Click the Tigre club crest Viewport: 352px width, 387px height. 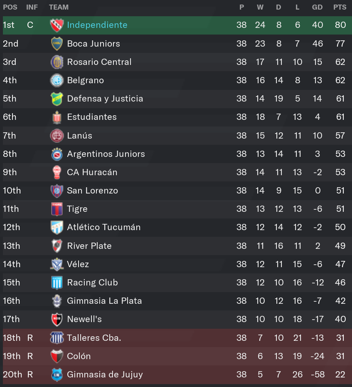pos(57,209)
